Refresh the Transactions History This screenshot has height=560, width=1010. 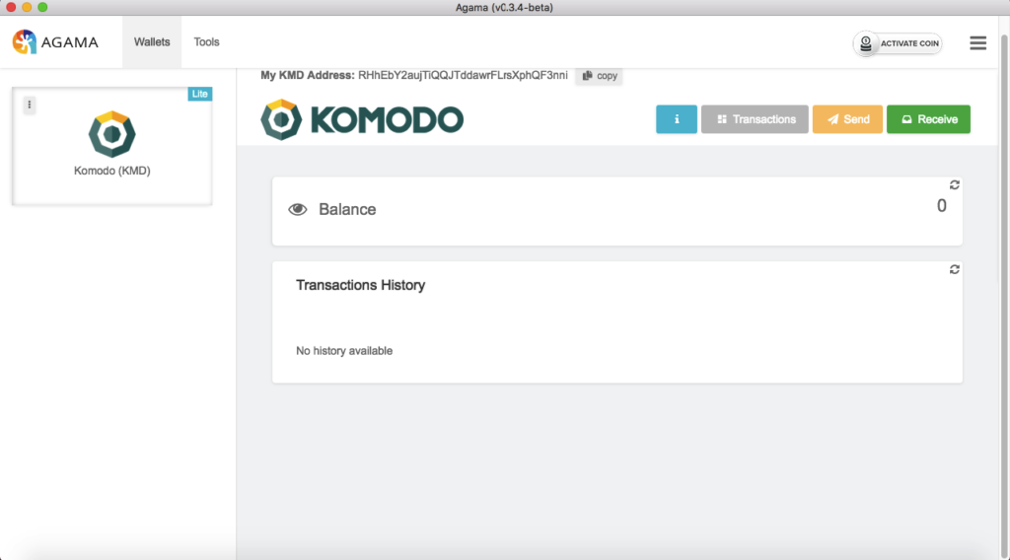(x=955, y=270)
